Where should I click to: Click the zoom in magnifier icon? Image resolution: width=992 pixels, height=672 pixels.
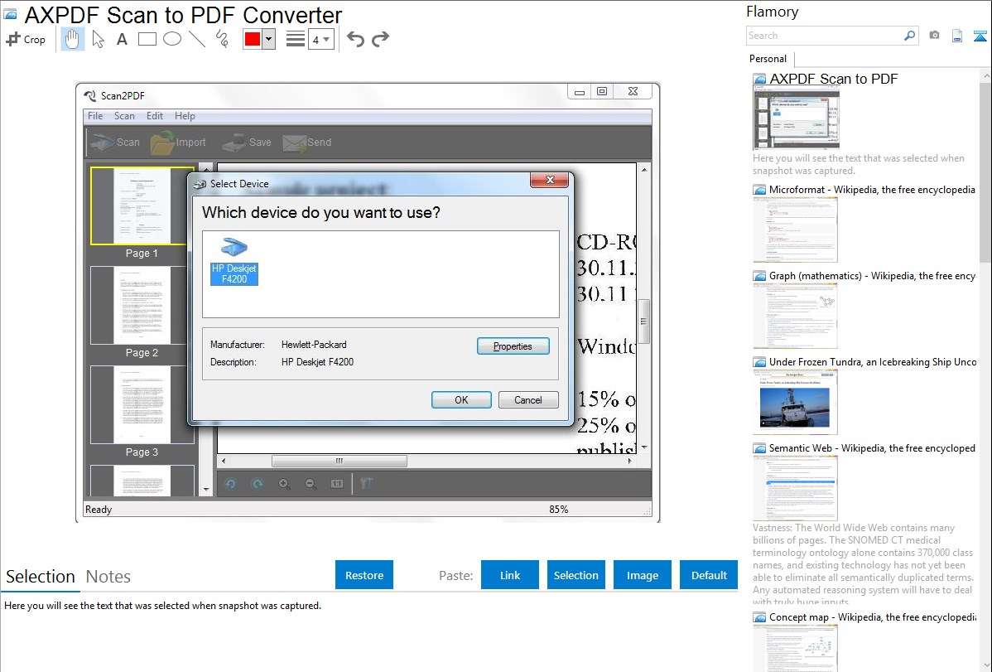coord(284,484)
